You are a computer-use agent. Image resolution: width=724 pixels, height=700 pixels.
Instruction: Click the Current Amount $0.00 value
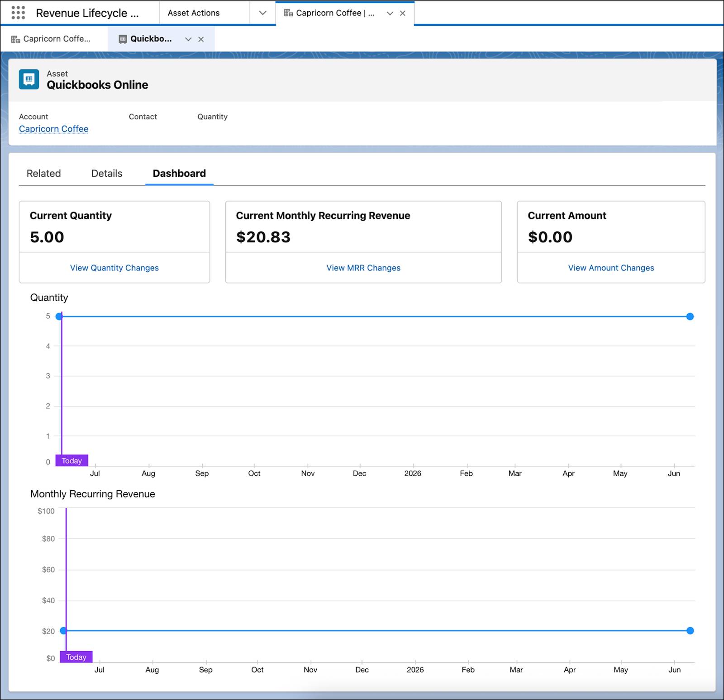550,237
